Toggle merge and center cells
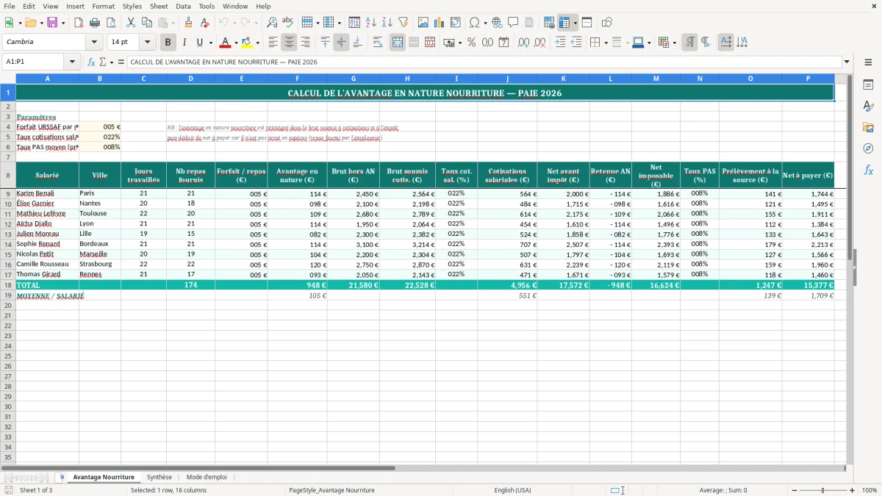 pyautogui.click(x=398, y=43)
